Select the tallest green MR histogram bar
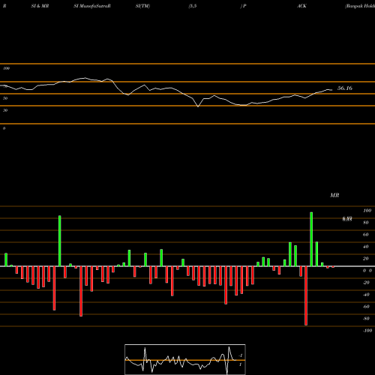The image size is (375, 375). 311,239
